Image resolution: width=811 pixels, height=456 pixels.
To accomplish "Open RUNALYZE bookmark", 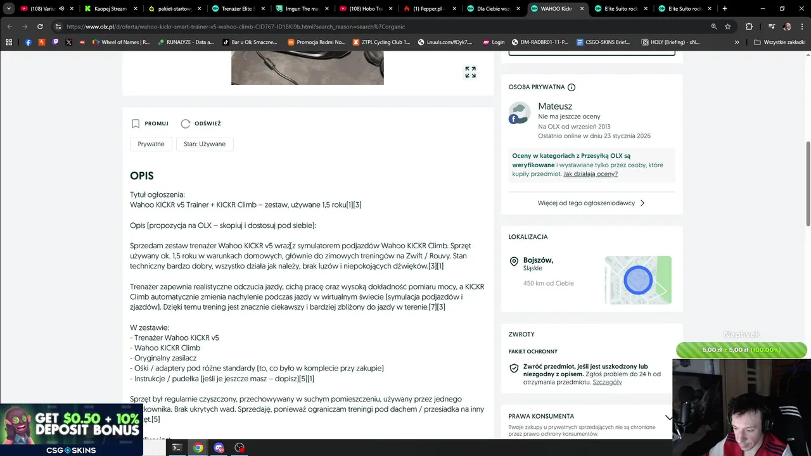I will pyautogui.click(x=186, y=42).
